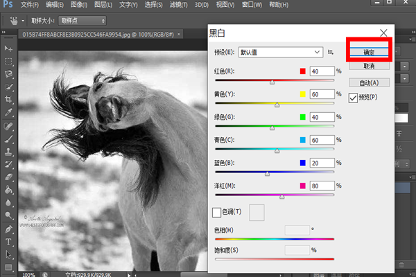Open 选择(S) menu

click(154, 5)
